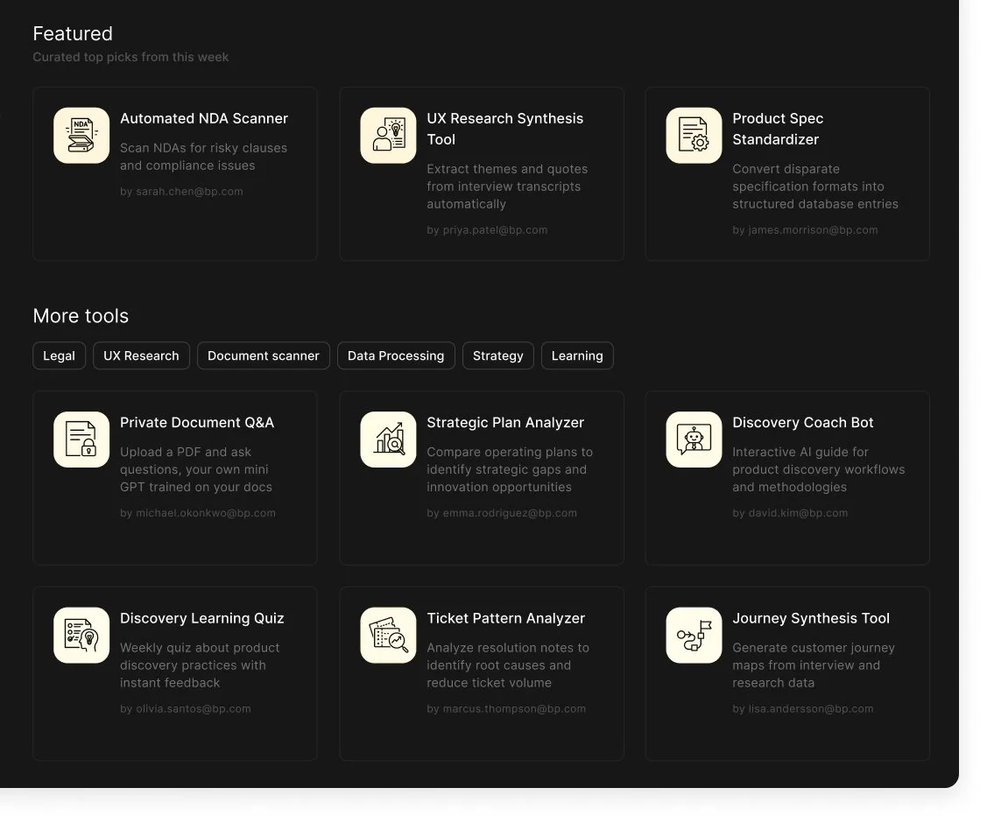987x816 pixels.
Task: Click the Private Document Q&A padlock icon
Action: pyautogui.click(x=81, y=439)
